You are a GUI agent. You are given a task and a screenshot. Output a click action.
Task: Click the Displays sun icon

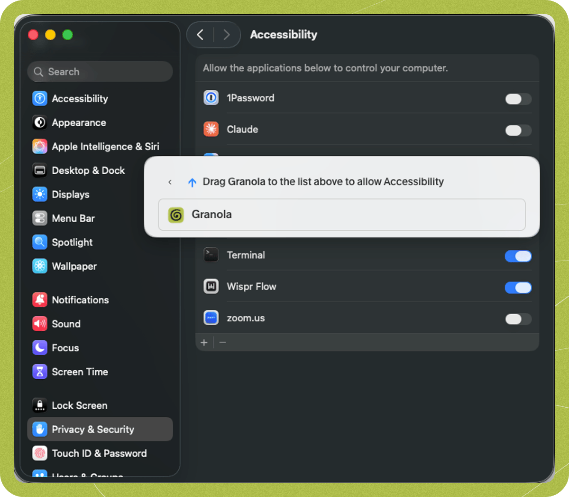pos(40,194)
